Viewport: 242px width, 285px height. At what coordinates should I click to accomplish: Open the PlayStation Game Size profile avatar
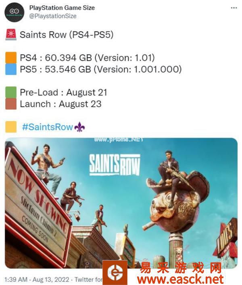[x=14, y=12]
